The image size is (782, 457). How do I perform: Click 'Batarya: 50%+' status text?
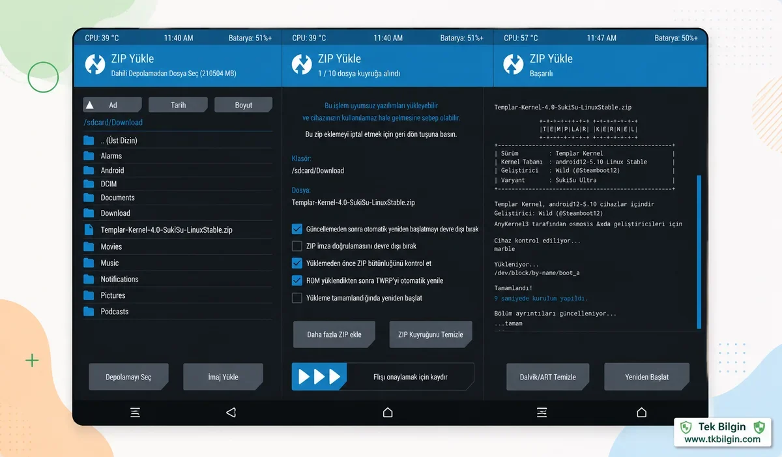[676, 38]
